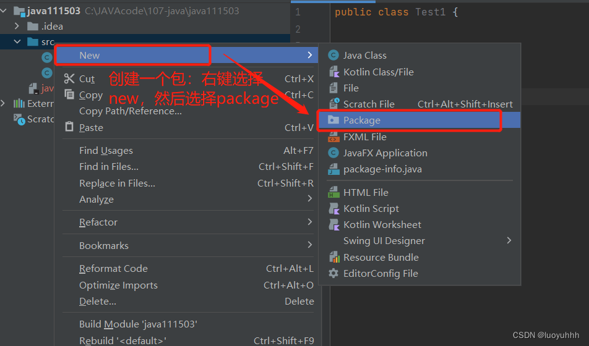Click the Scratches and Consoles icon
This screenshot has height=346, width=589.
pos(19,119)
